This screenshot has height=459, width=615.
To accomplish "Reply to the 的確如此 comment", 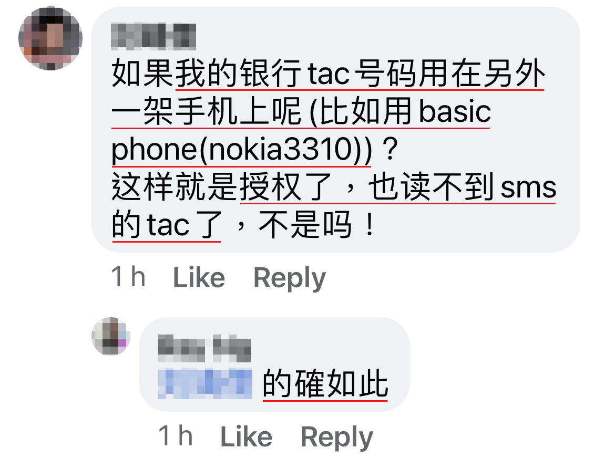I will tap(337, 437).
